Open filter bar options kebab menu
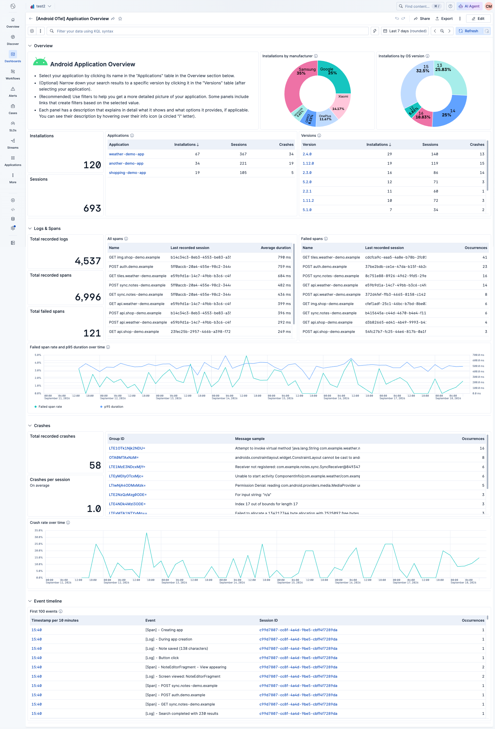Image resolution: width=495 pixels, height=729 pixels. click(x=40, y=31)
